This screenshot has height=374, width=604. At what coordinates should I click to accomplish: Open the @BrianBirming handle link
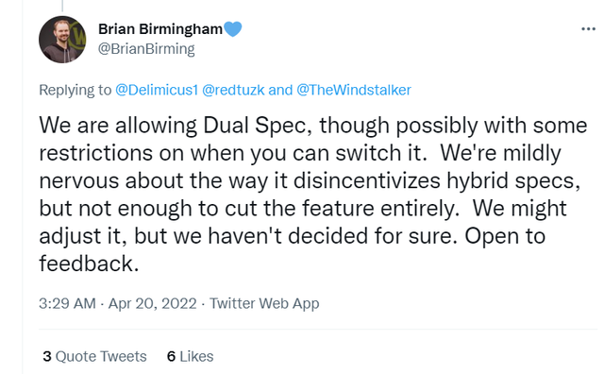tap(146, 49)
